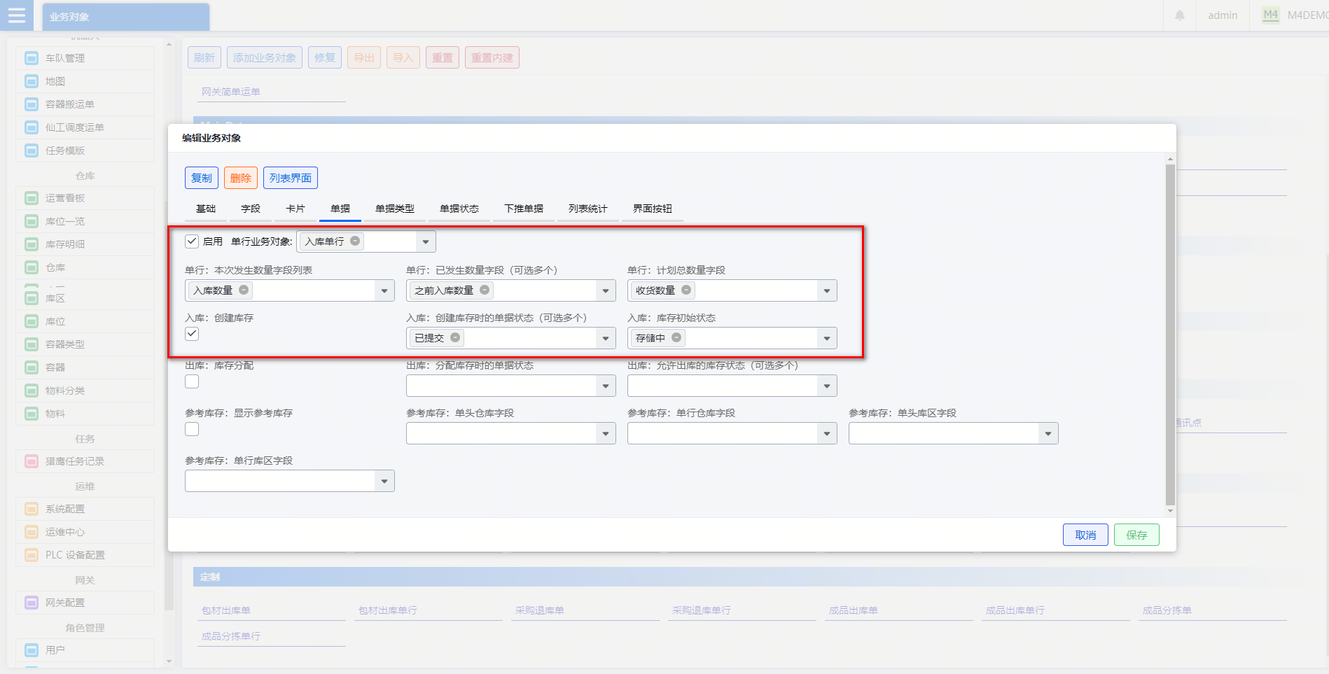Switch to 界面按钮 tab
Viewport: 1329px width, 674px height.
click(653, 209)
